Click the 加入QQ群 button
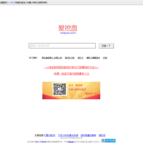The height and width of the screenshot is (143, 143). pyautogui.click(x=108, y=141)
